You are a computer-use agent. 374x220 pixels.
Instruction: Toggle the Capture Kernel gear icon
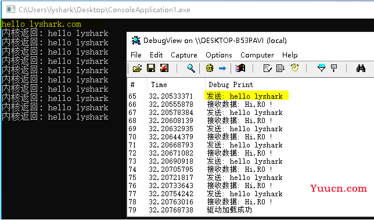point(210,68)
